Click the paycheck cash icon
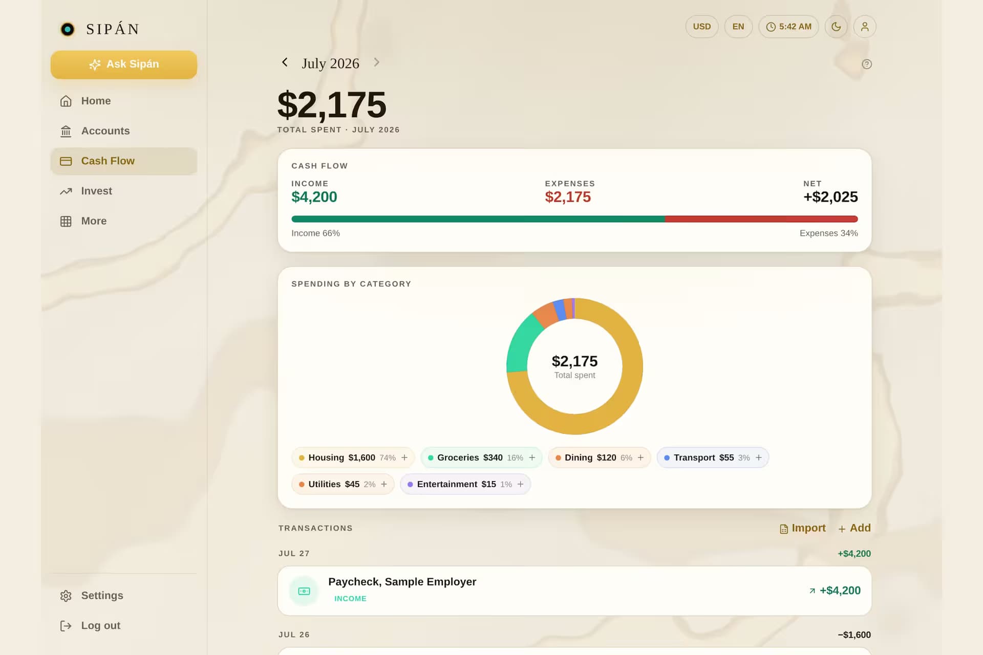Screen dimensions: 983x655 [x=304, y=591]
